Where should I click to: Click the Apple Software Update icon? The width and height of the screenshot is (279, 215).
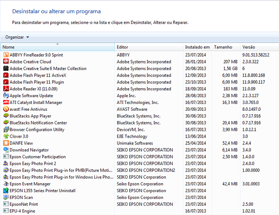coord(6,95)
